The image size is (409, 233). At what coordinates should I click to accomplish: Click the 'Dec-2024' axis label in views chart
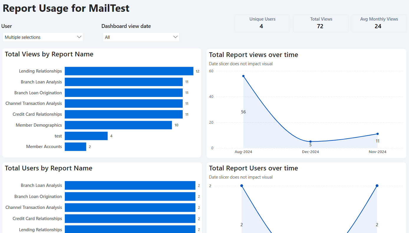coord(310,152)
